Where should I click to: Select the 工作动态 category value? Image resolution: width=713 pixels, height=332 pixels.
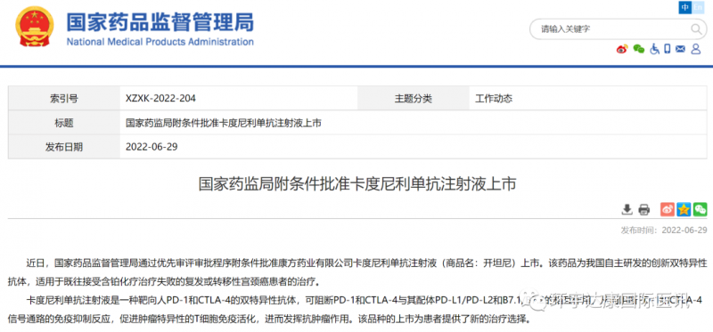(x=494, y=98)
